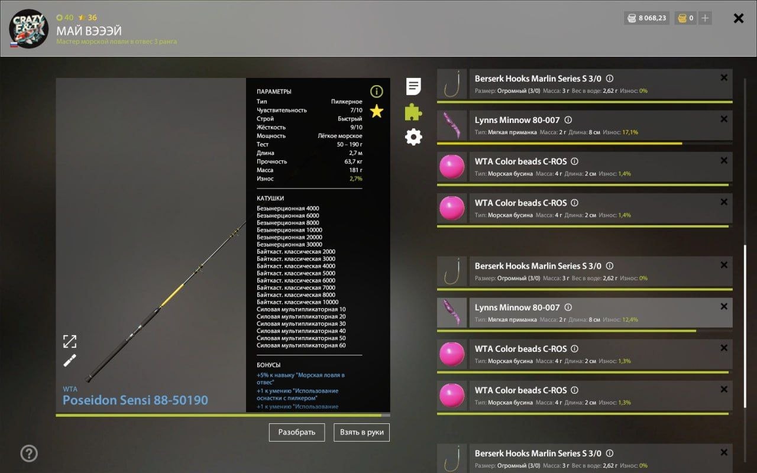The image size is (757, 473).
Task: Click the Тест value 50 – 190 г
Action: click(x=350, y=144)
